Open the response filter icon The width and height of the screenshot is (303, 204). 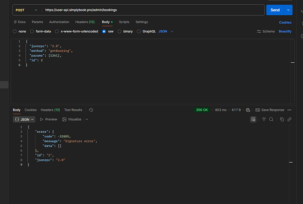click(264, 119)
